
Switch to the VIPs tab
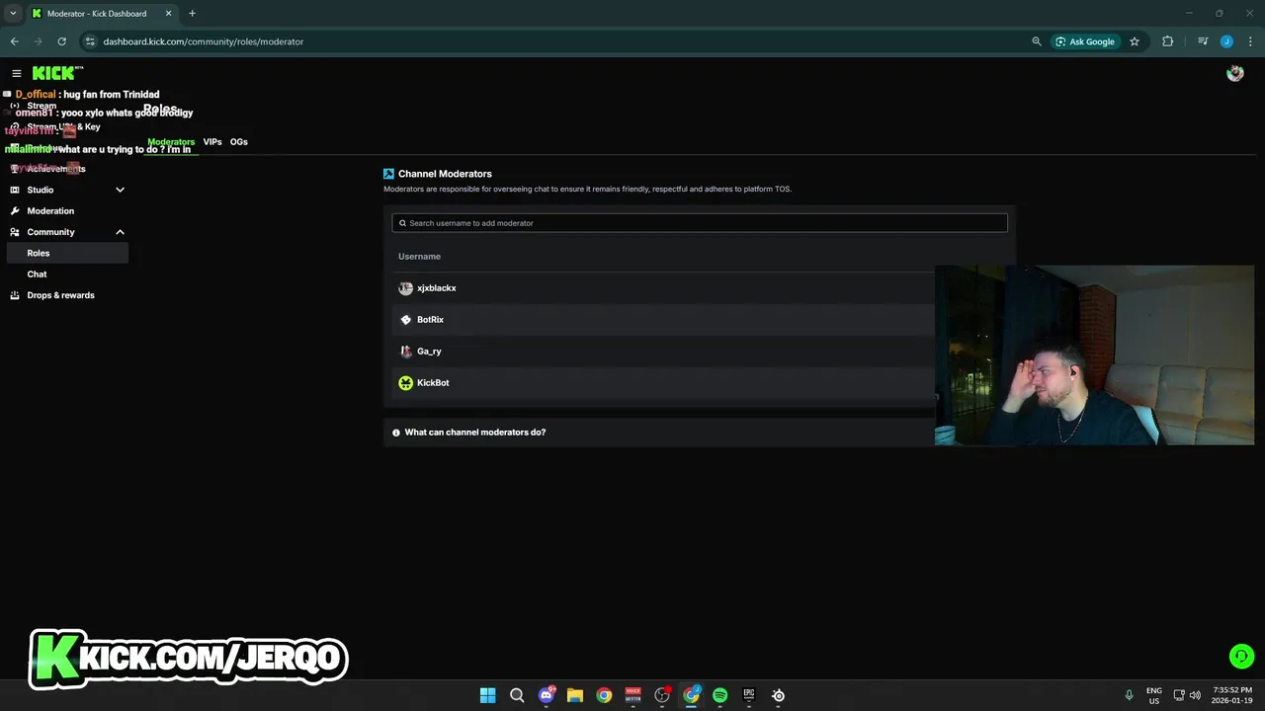pyautogui.click(x=212, y=142)
